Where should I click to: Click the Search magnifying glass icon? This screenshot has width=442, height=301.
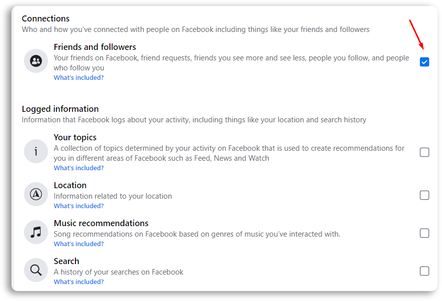point(36,270)
